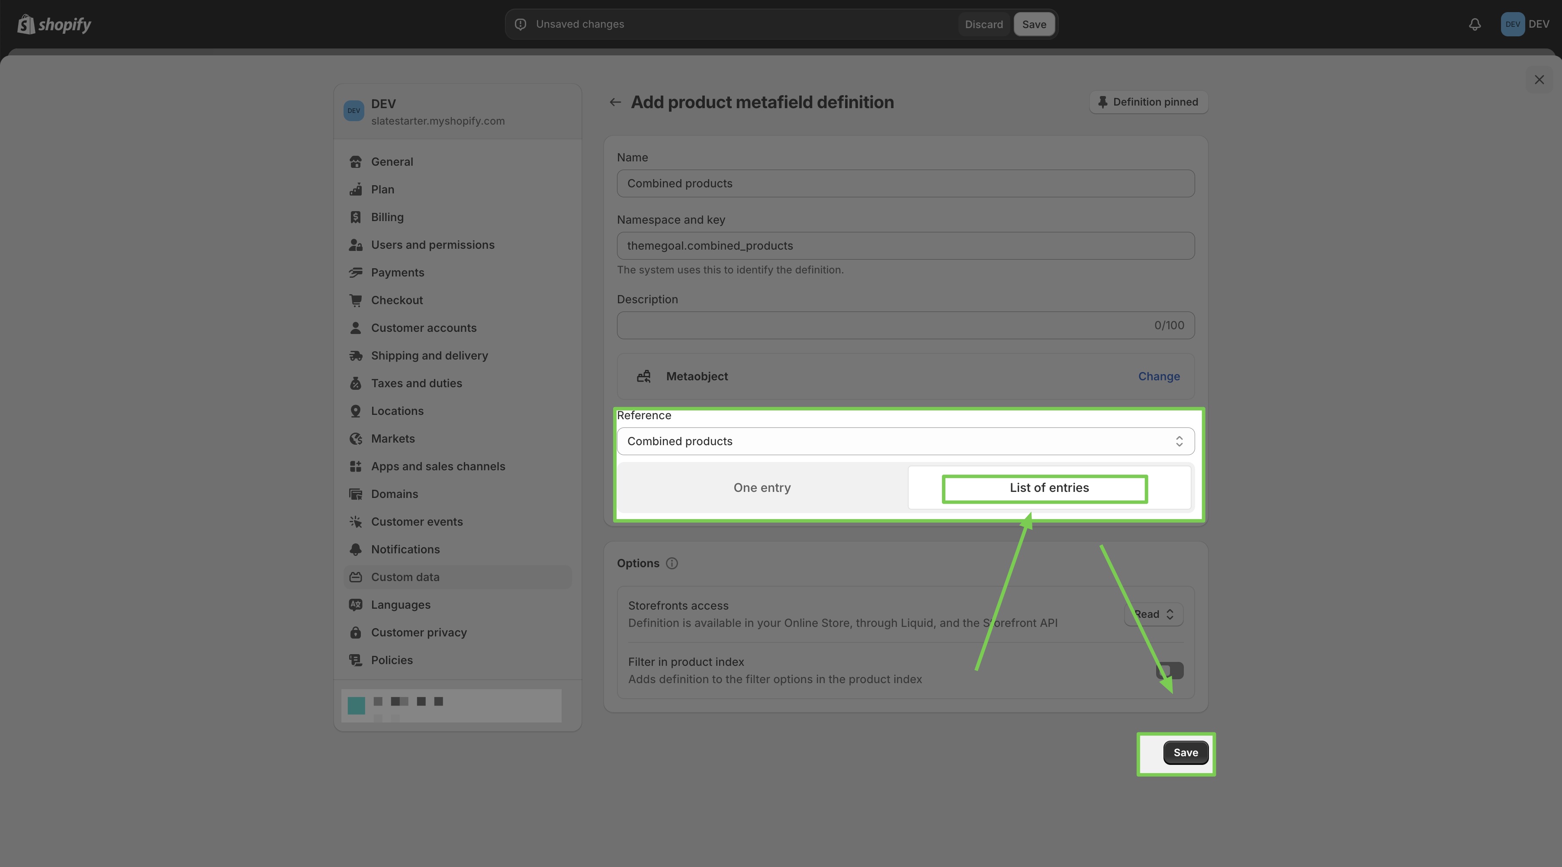This screenshot has height=867, width=1562.
Task: Click the General store icon
Action: coord(356,162)
